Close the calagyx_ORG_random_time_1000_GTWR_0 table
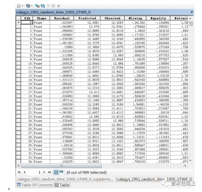 coord(192,12)
